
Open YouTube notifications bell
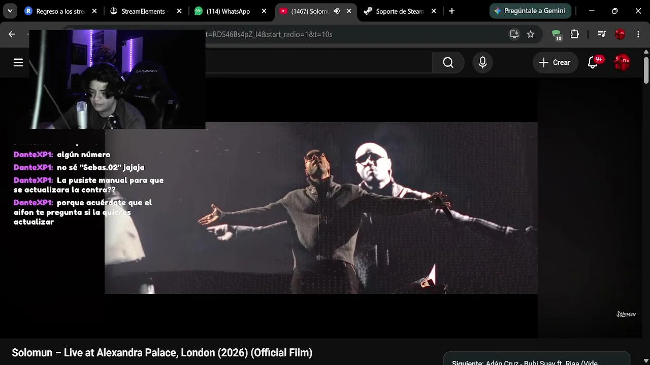[593, 62]
